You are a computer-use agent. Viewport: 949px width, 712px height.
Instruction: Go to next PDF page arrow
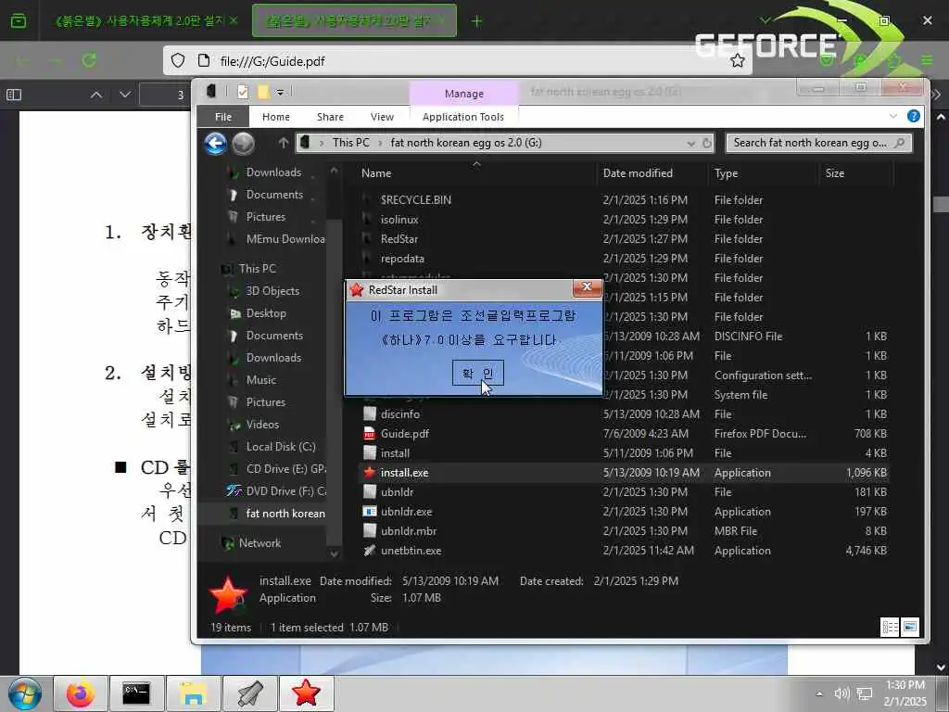point(125,95)
